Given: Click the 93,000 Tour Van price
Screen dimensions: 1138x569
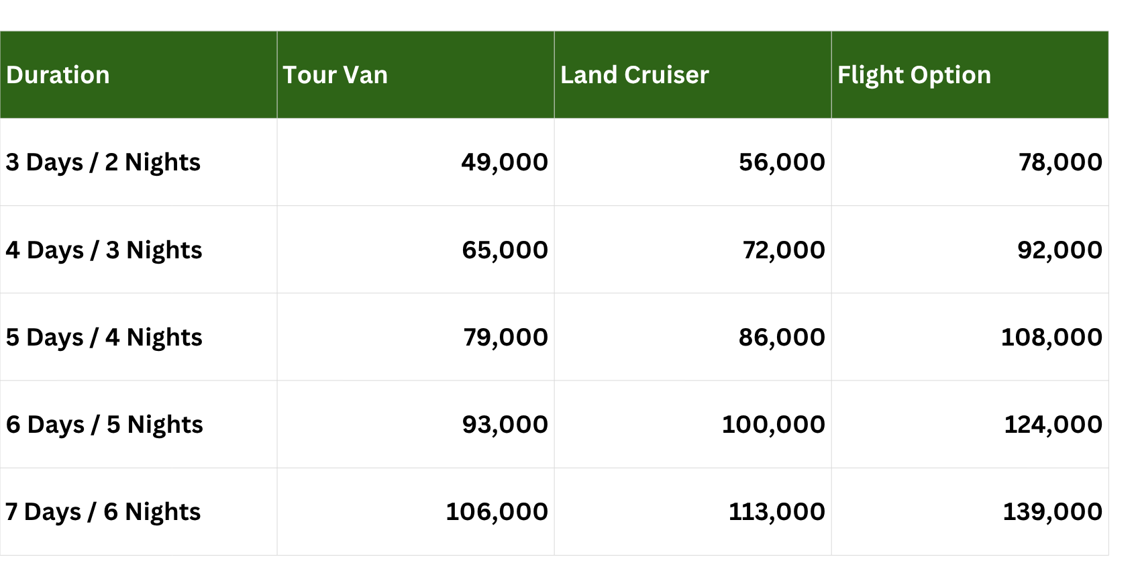Looking at the screenshot, I should point(505,425).
